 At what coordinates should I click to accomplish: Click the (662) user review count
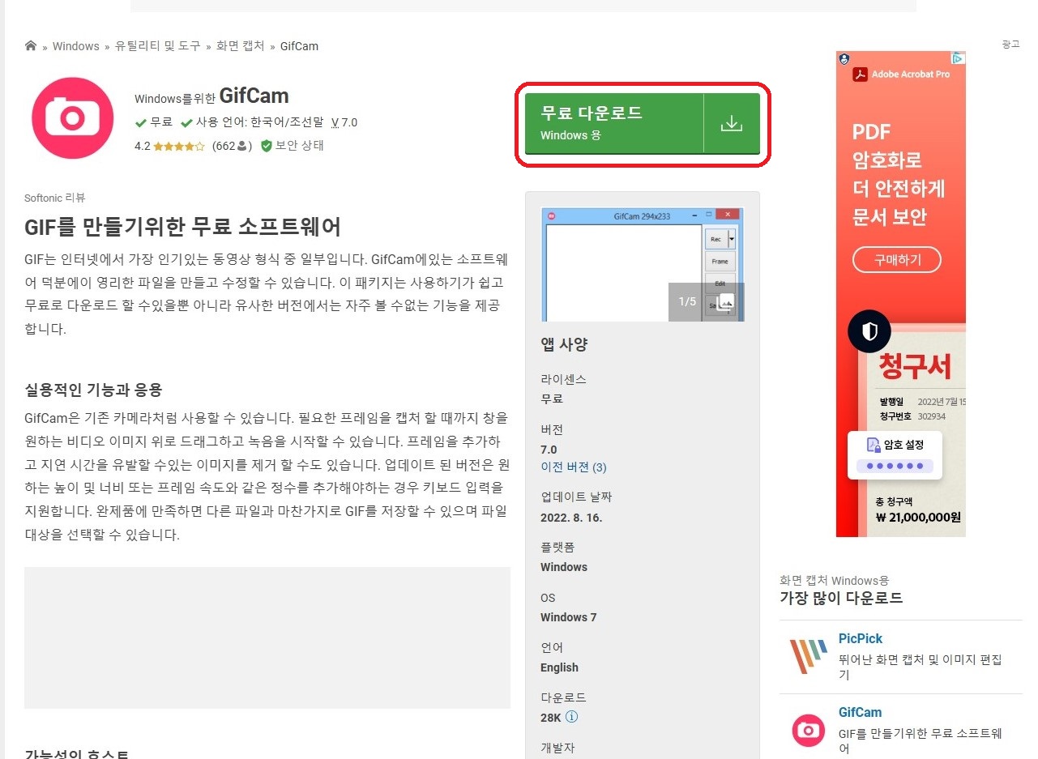pos(232,147)
